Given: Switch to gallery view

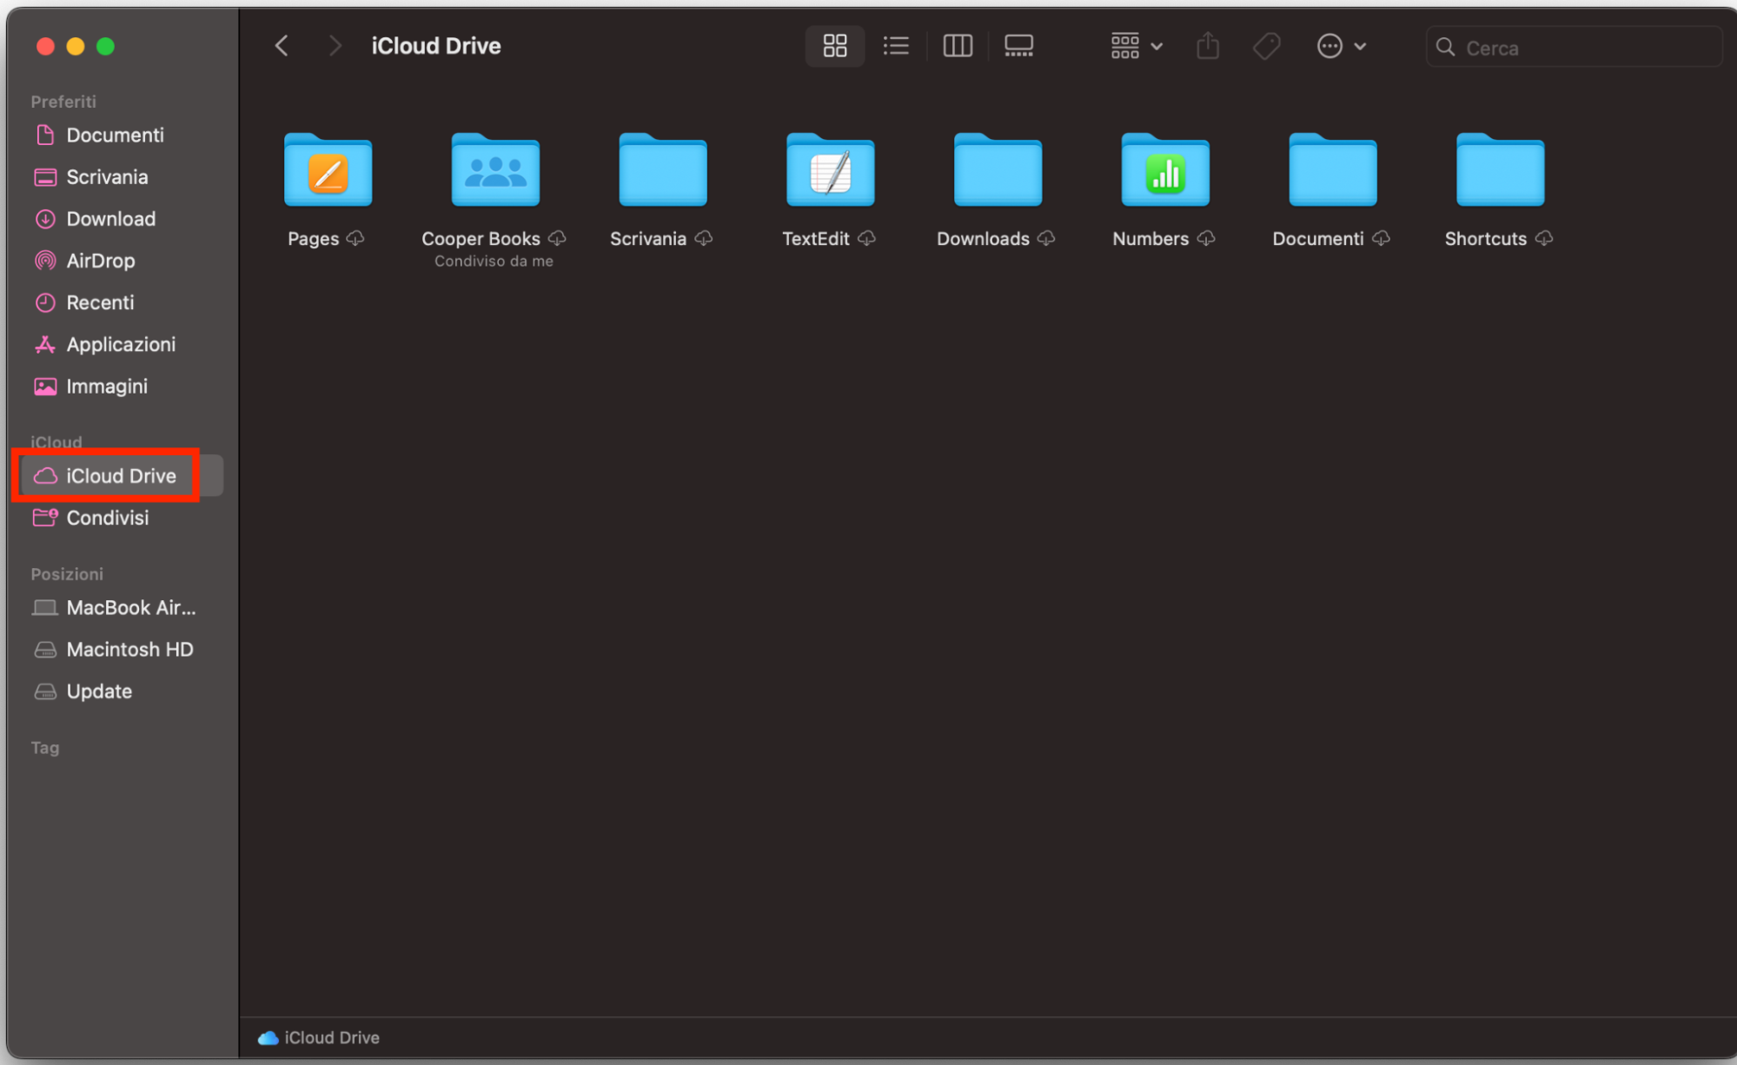Looking at the screenshot, I should 1018,46.
